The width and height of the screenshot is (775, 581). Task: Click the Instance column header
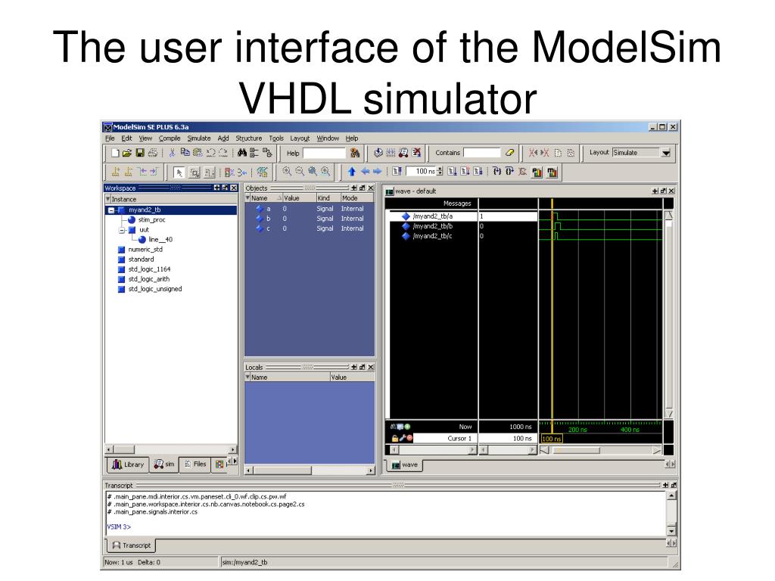click(171, 199)
